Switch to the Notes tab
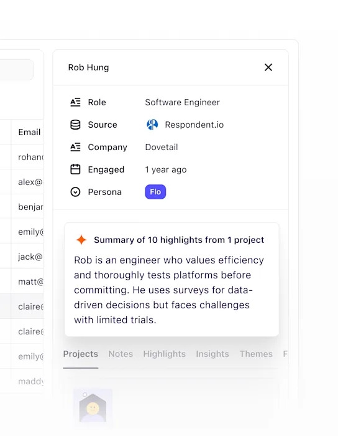The width and height of the screenshot is (338, 436). [121, 354]
